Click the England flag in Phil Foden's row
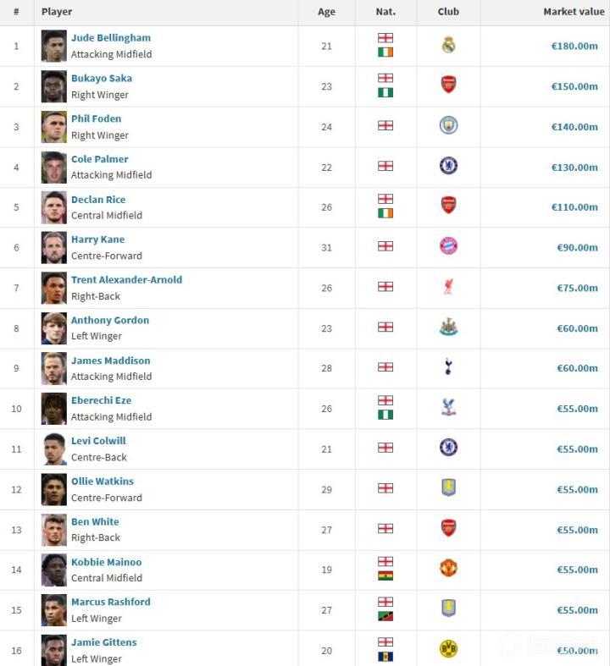 click(385, 126)
